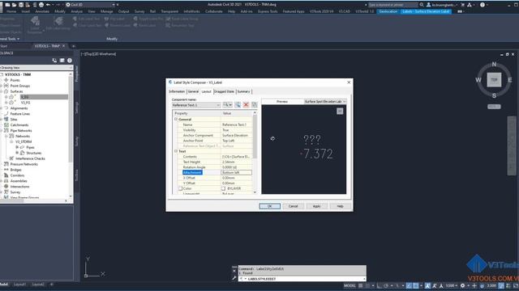Switch to the Layout1 tab at the bottom
Image resolution: width=519 pixels, height=291 pixels.
(x=19, y=284)
